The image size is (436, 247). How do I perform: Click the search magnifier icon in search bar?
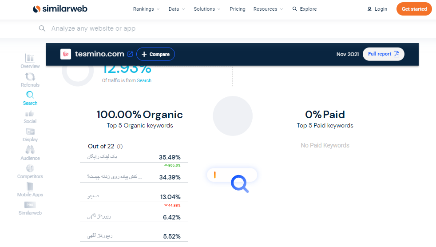coord(42,28)
